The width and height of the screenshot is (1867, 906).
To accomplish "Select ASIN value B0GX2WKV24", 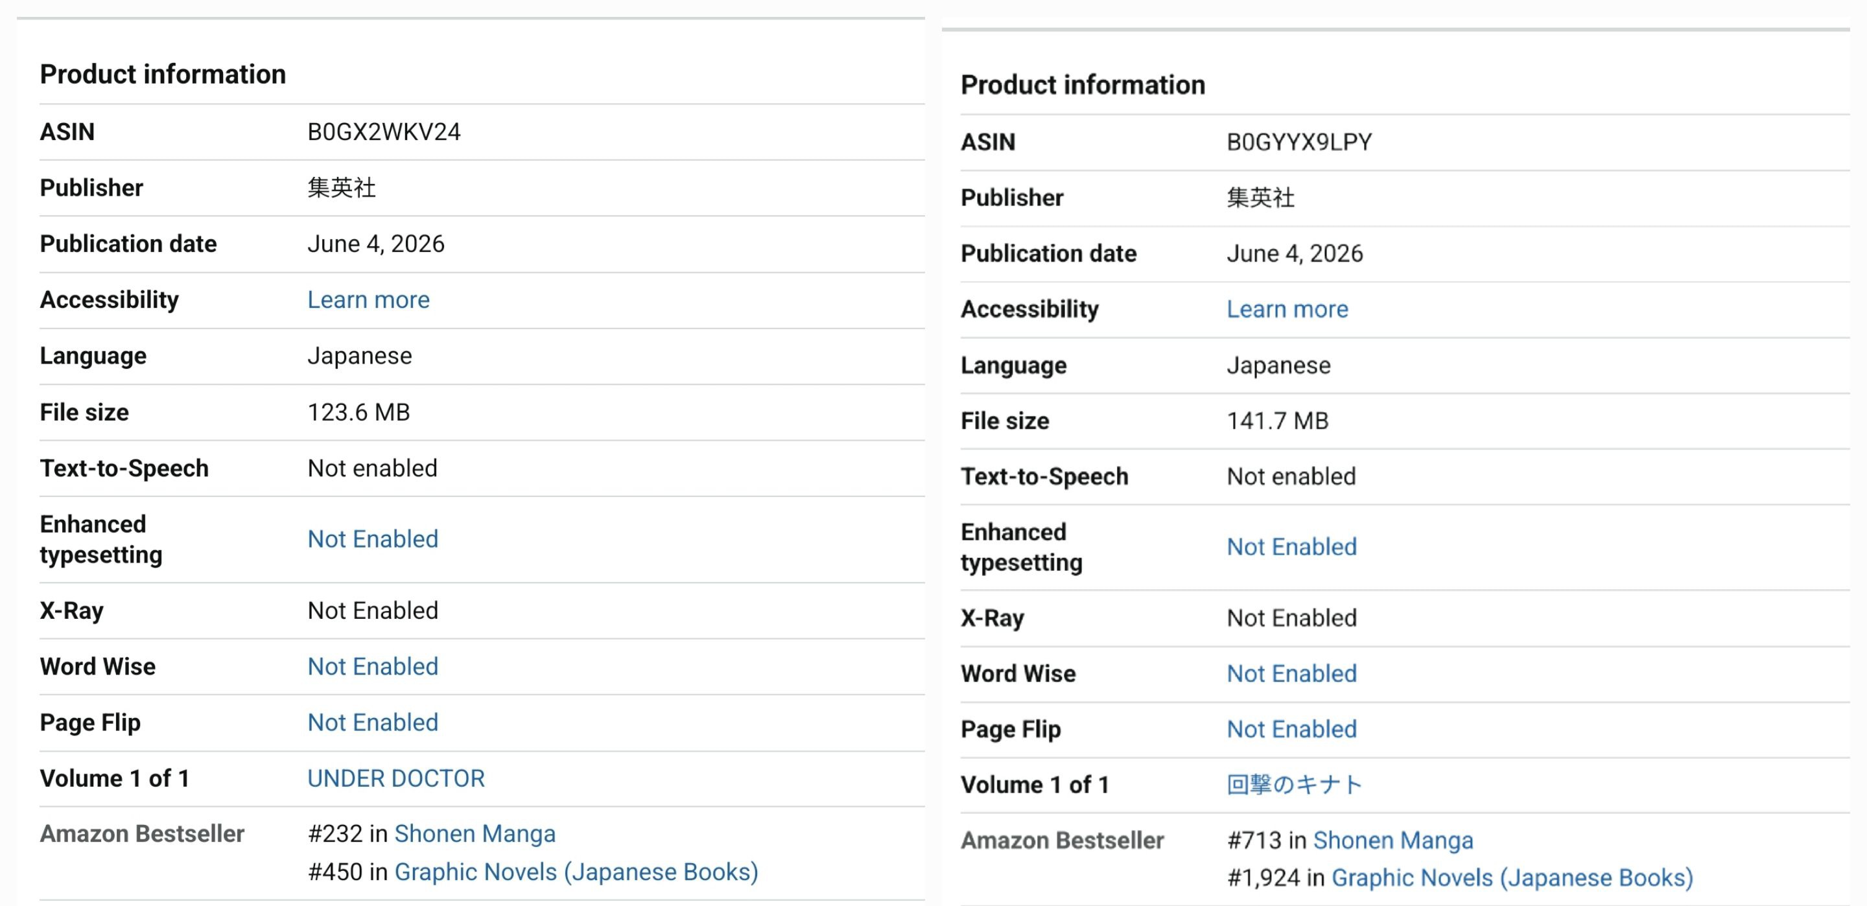I will [x=384, y=132].
